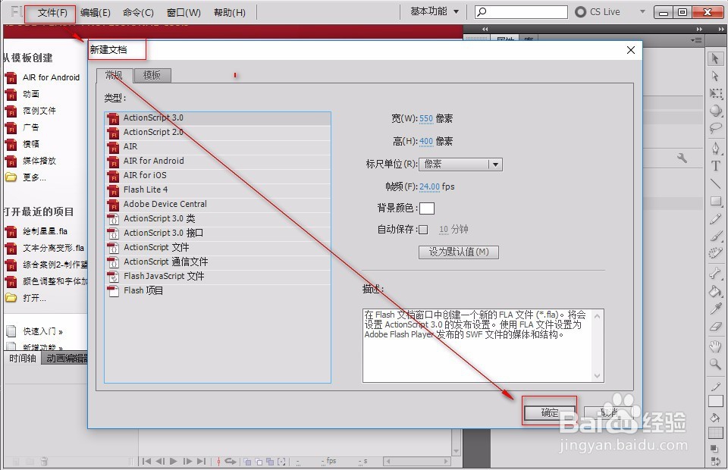728x470 pixels.
Task: Select the Lasso tool
Action: click(x=715, y=128)
